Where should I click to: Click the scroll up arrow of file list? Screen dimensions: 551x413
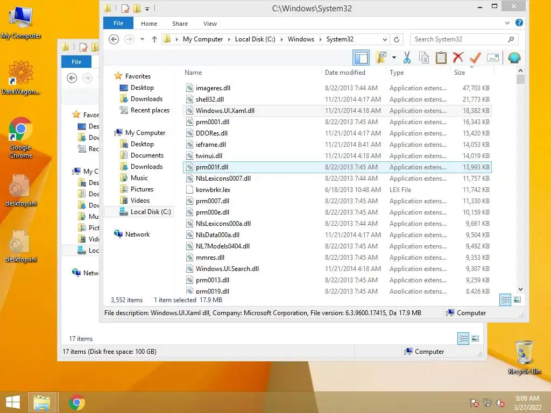tap(520, 70)
